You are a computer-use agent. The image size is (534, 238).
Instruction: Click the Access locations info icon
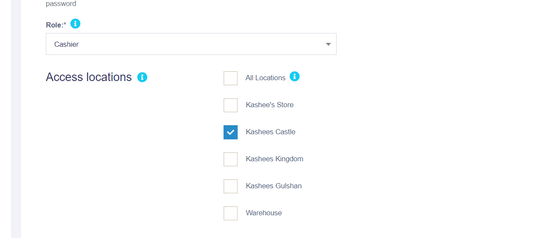coord(142,77)
